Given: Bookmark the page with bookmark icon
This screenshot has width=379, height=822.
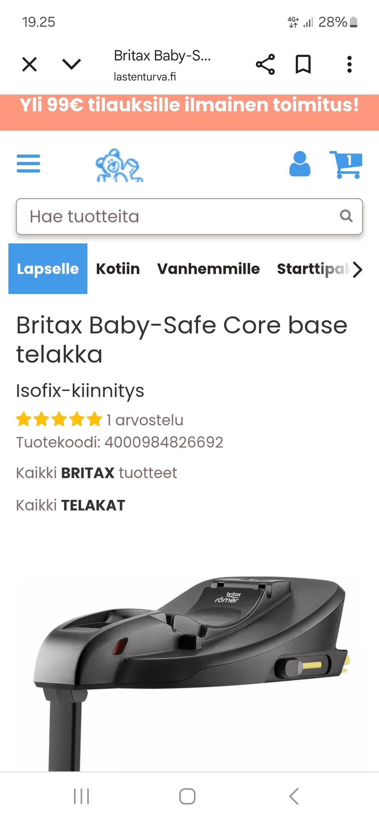Looking at the screenshot, I should (303, 64).
